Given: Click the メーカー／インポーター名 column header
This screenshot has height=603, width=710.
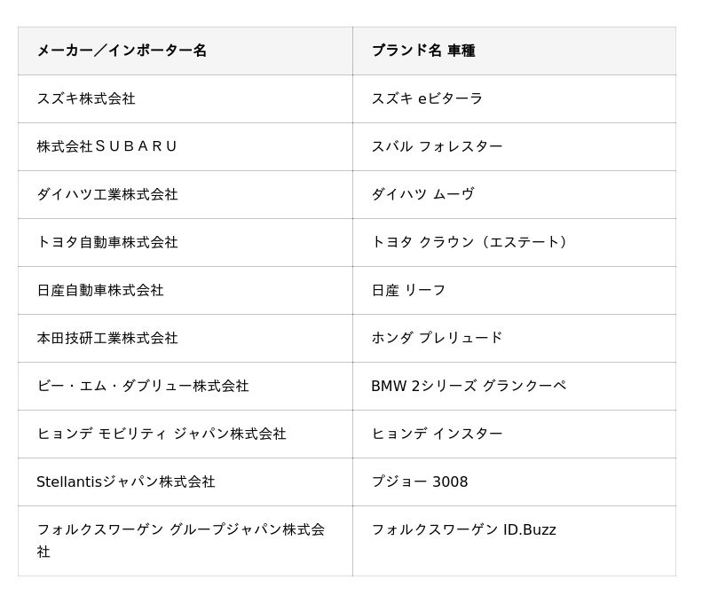Looking at the screenshot, I should [122, 51].
